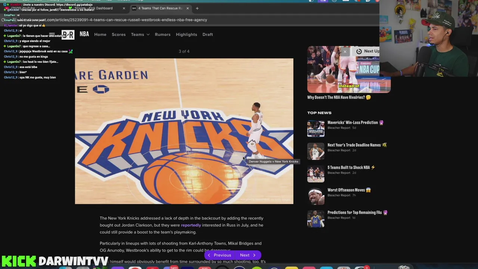Click the 'TOP NEWS' heading
This screenshot has height=269, width=478.
coord(319,112)
